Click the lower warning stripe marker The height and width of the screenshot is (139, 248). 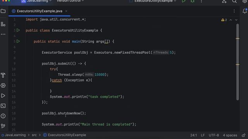[238, 64]
